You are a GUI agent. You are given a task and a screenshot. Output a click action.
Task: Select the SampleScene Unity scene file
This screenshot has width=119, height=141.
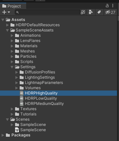pyautogui.click(x=30, y=130)
